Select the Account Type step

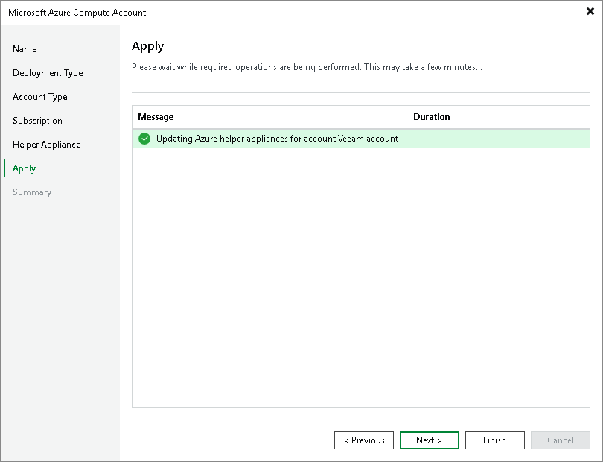coord(40,97)
